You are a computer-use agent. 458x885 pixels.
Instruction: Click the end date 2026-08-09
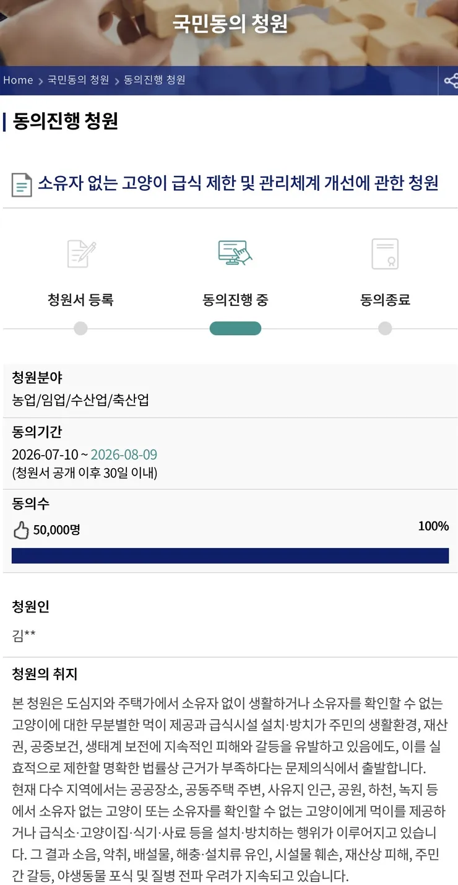(124, 455)
